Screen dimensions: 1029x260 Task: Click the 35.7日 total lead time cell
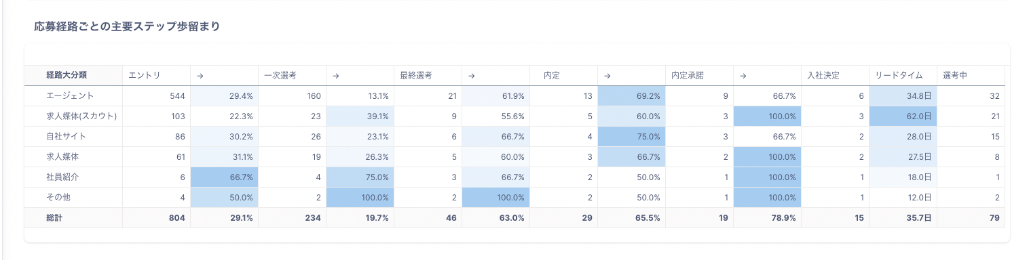(903, 218)
